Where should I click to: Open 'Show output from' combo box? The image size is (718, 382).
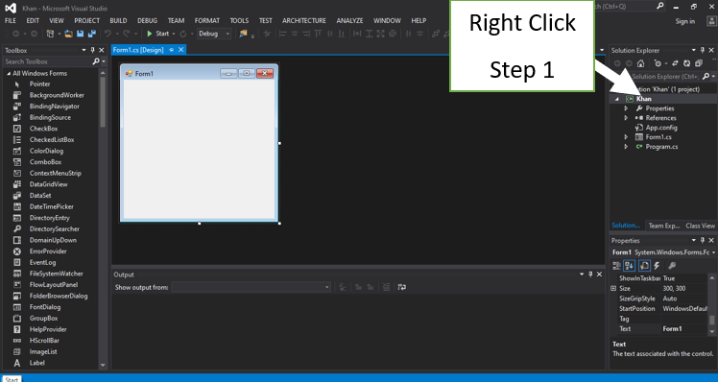251,287
